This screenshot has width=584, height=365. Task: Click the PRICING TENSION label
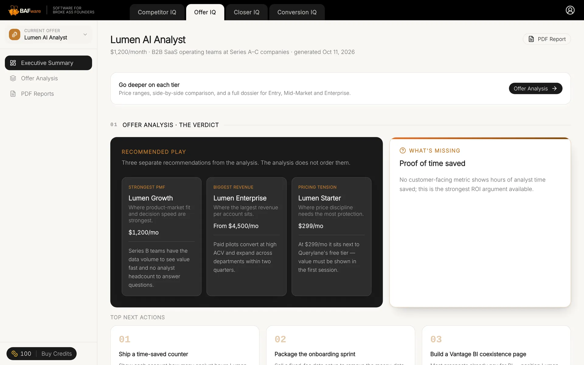tap(317, 187)
